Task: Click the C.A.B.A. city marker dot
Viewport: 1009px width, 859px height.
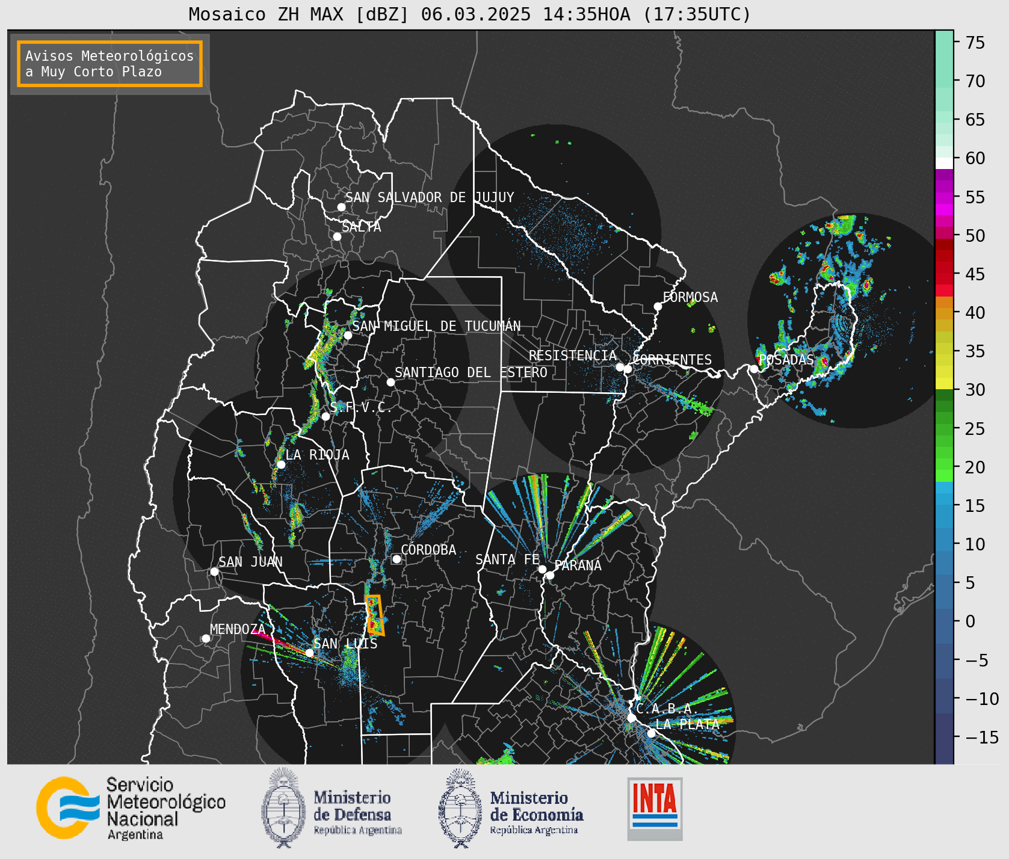Action: point(631,718)
